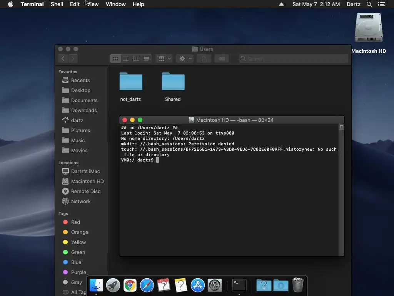394x296 pixels.
Task: Open dartz home in Finder sidebar
Action: 77,120
